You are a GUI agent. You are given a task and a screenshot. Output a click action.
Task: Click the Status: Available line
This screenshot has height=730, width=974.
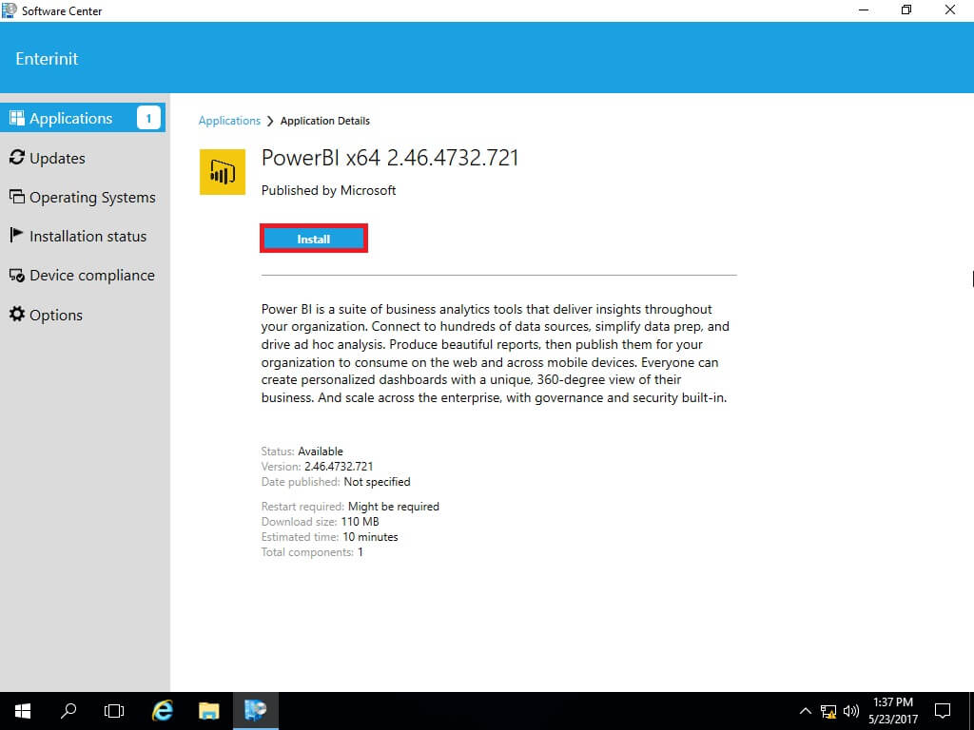click(x=302, y=451)
